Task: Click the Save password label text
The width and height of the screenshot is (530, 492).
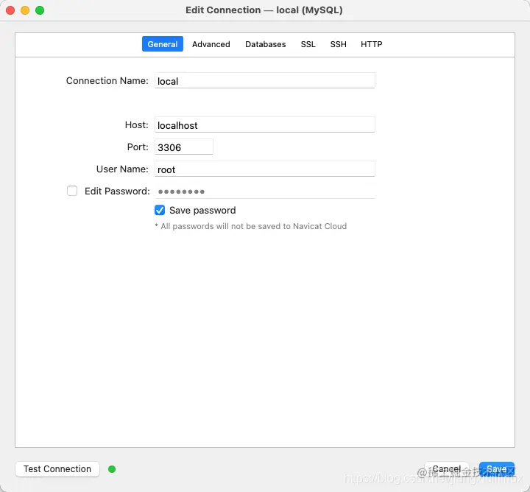Action: [x=202, y=211]
